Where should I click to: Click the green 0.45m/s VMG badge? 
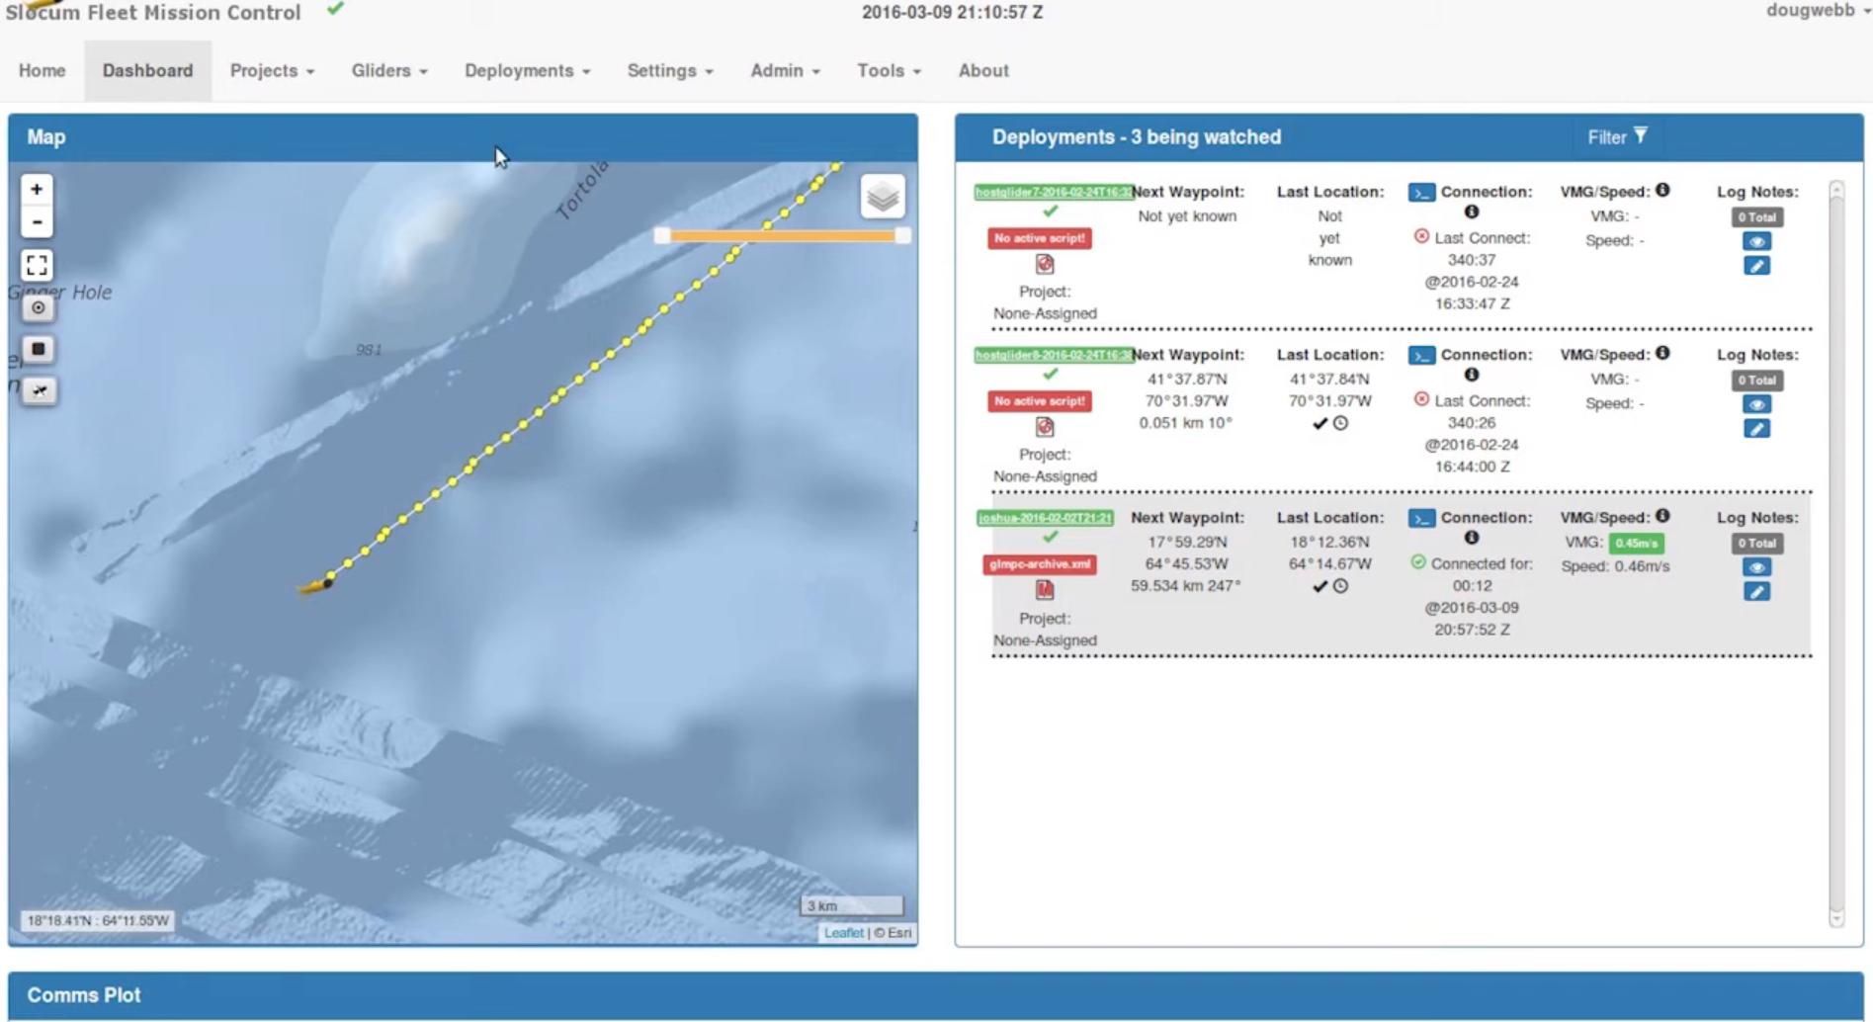[1636, 543]
